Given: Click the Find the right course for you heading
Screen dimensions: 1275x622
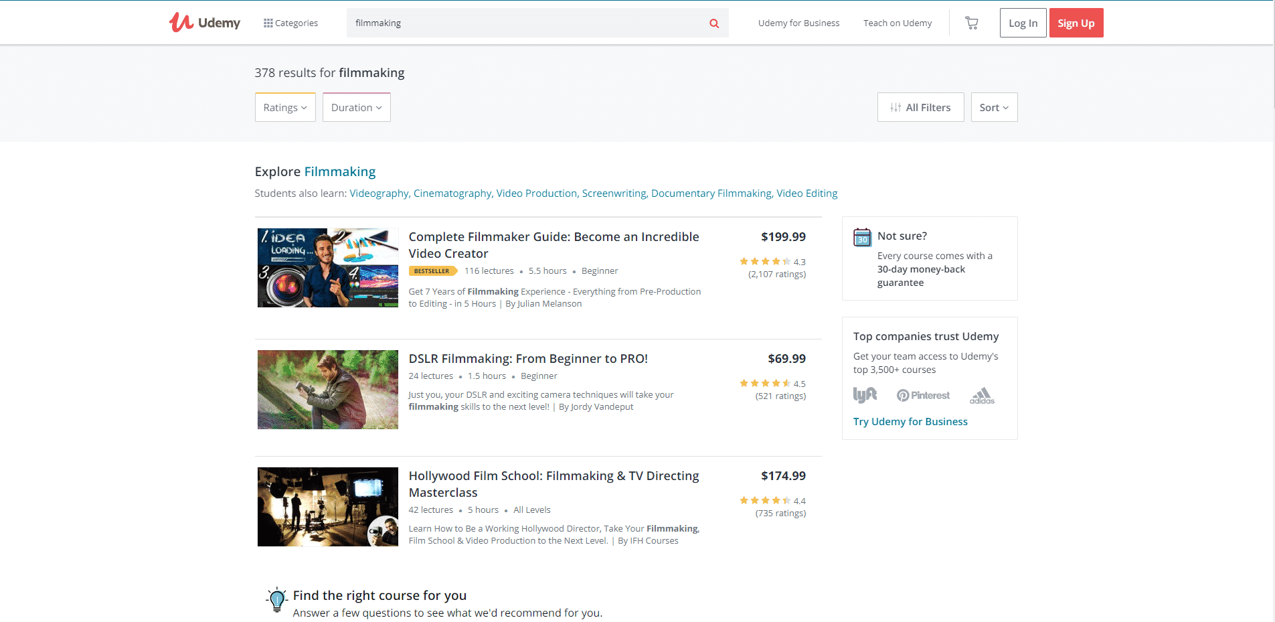Looking at the screenshot, I should click(379, 596).
